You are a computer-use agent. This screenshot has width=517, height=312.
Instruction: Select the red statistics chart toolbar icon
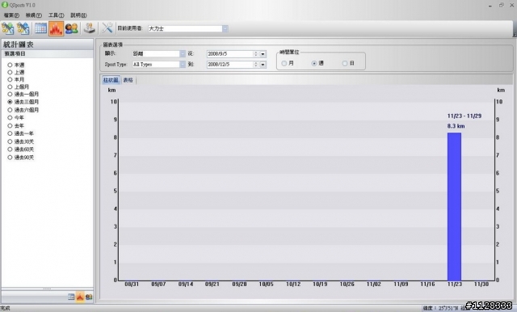(x=56, y=28)
